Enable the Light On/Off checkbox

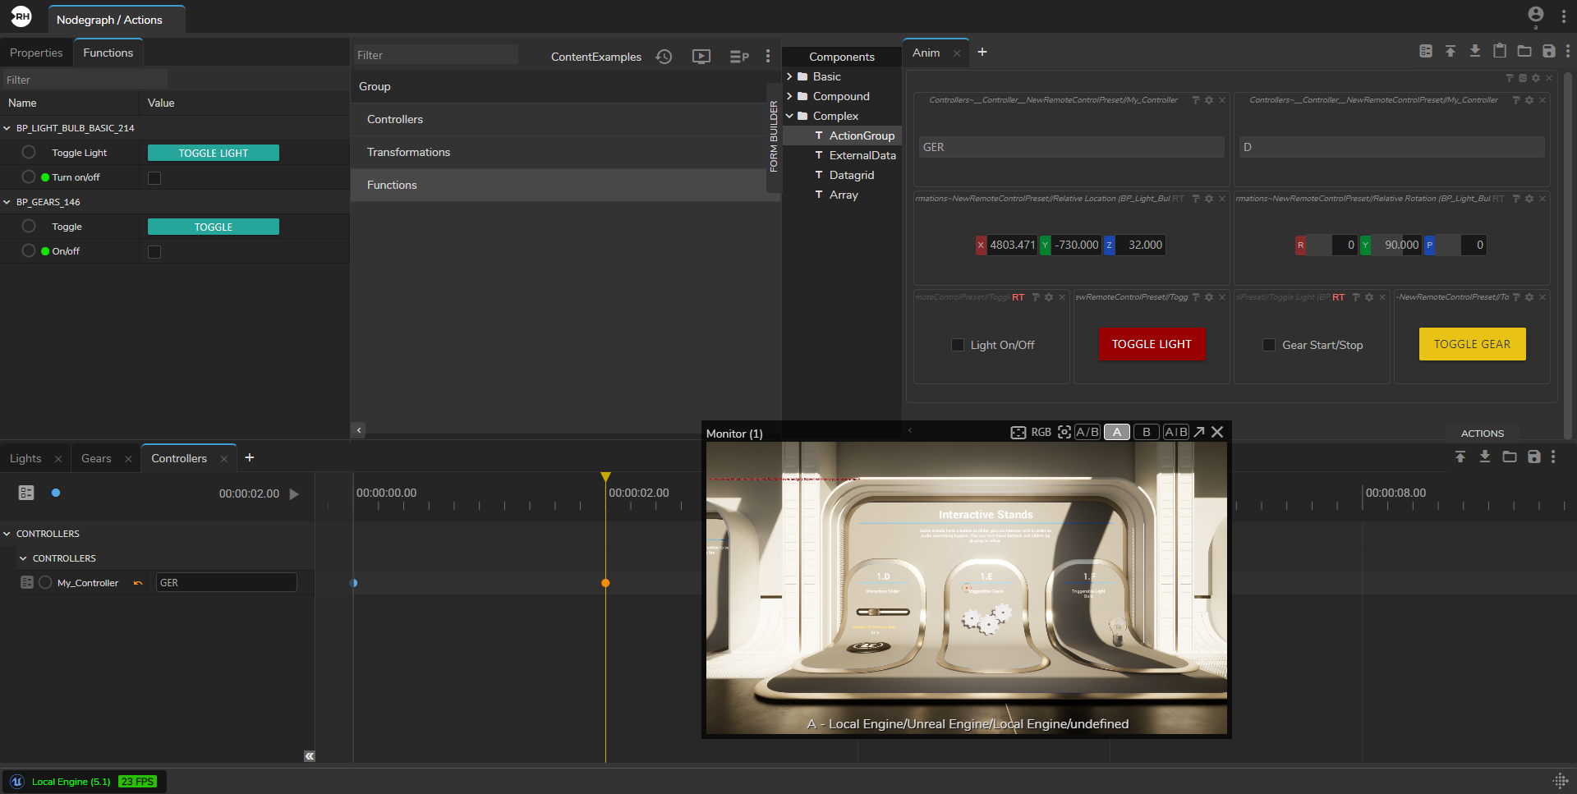tap(958, 345)
